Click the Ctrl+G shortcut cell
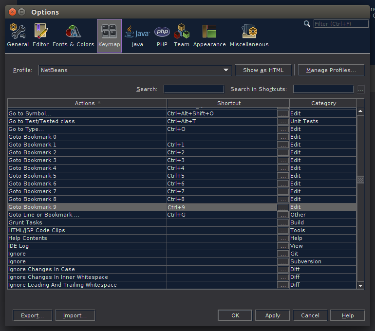Viewport: 375px width, 331px height. (222, 215)
